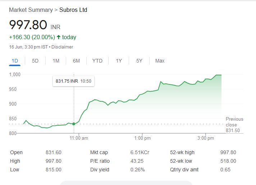
Task: Click the Div yield label
Action: [100, 170]
